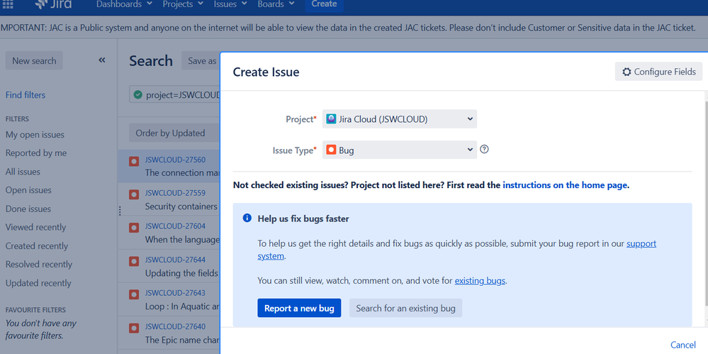
Task: Click the Save as button
Action: tap(201, 60)
